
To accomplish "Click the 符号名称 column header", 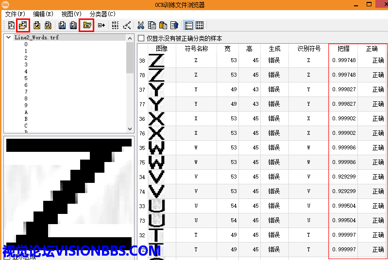I will [196, 49].
